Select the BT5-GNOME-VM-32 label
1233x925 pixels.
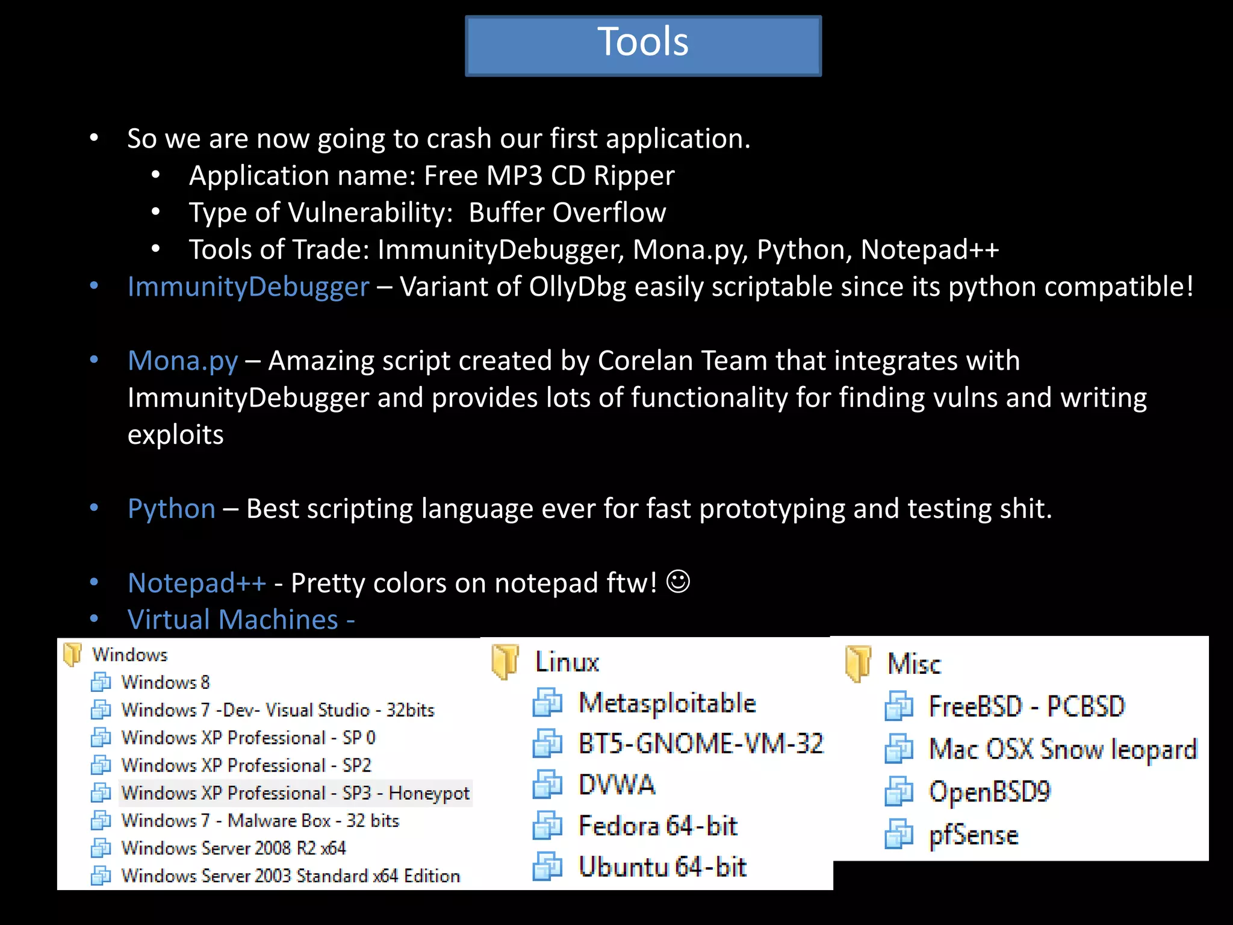[x=701, y=744]
